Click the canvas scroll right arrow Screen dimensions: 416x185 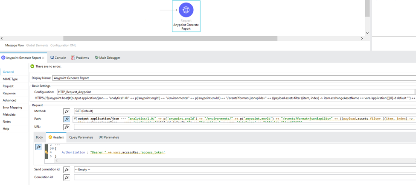pyautogui.click(x=362, y=39)
